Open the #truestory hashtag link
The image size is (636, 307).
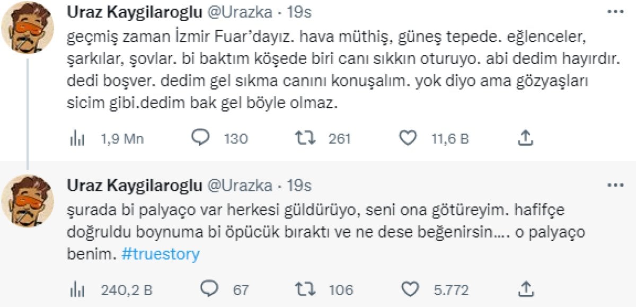coord(160,255)
